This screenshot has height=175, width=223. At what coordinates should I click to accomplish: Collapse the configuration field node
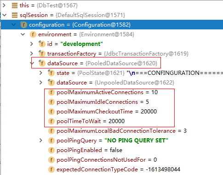click(14, 25)
